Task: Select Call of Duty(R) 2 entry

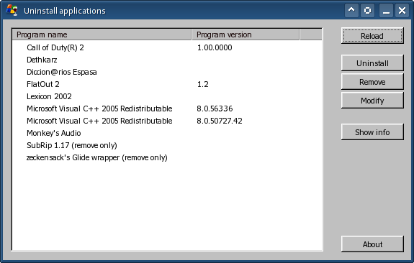Action: point(167,47)
